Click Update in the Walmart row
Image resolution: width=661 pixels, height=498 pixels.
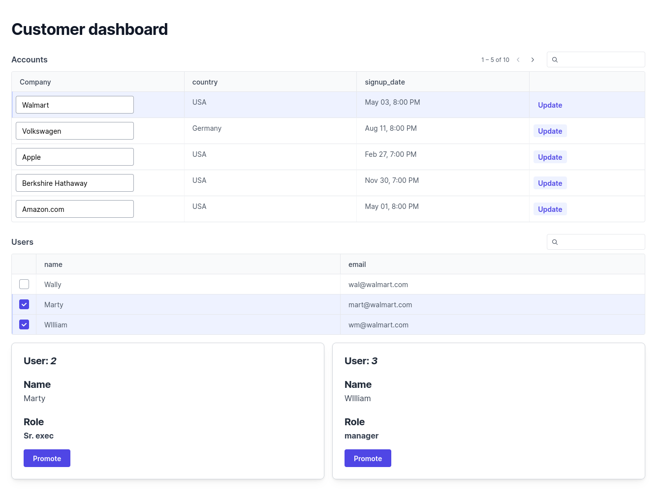click(x=550, y=105)
